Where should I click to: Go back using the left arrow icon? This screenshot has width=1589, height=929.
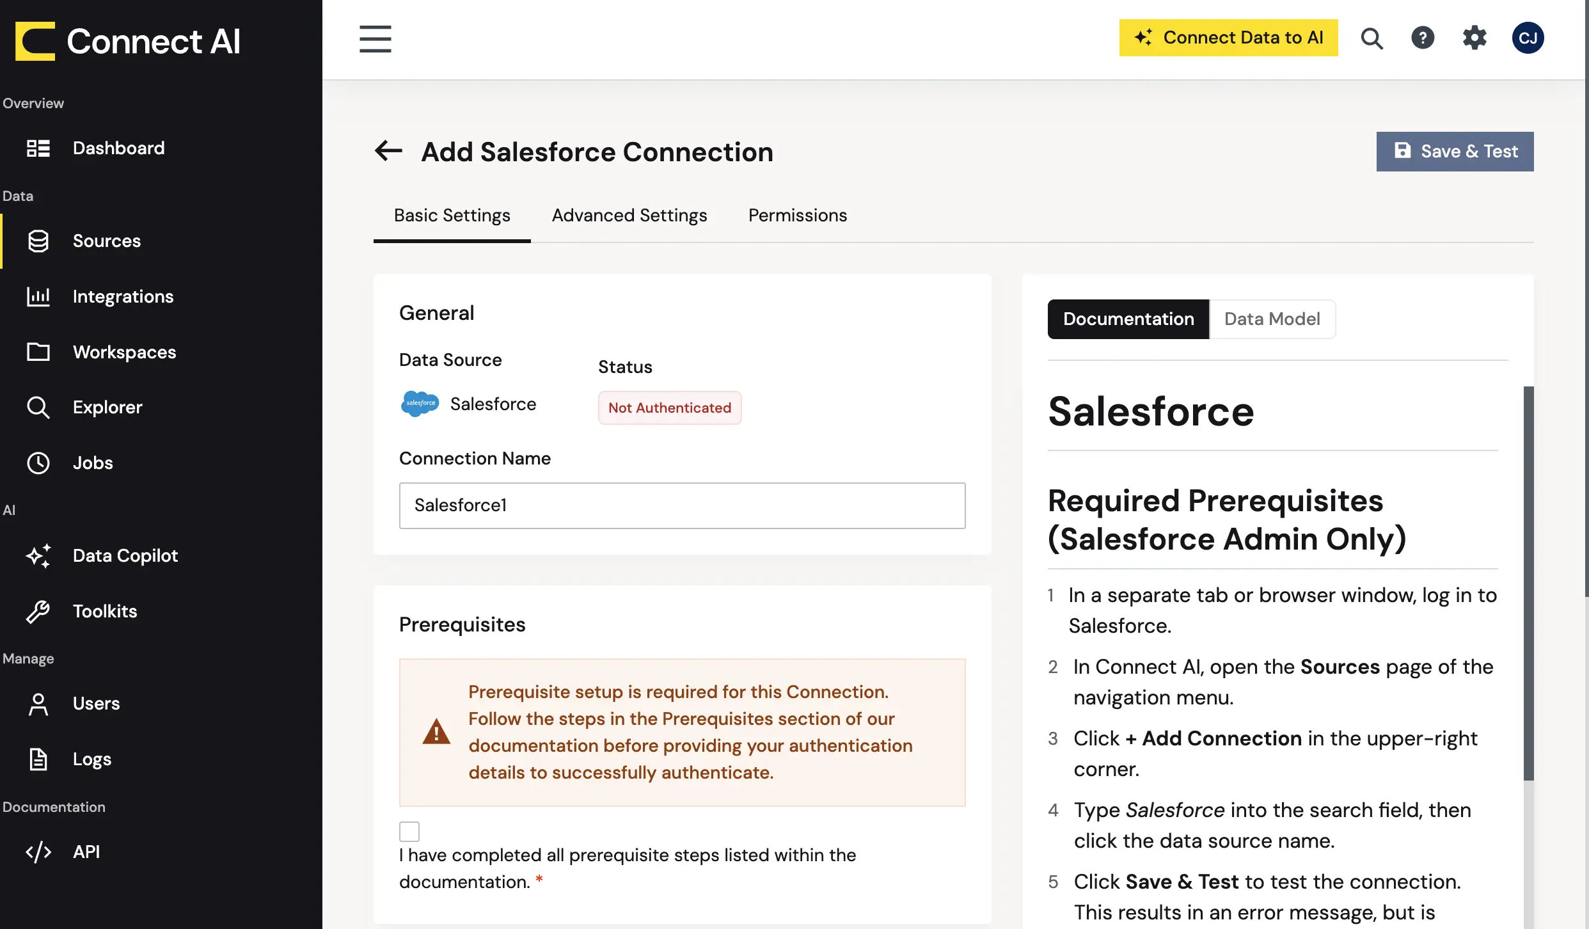point(388,151)
